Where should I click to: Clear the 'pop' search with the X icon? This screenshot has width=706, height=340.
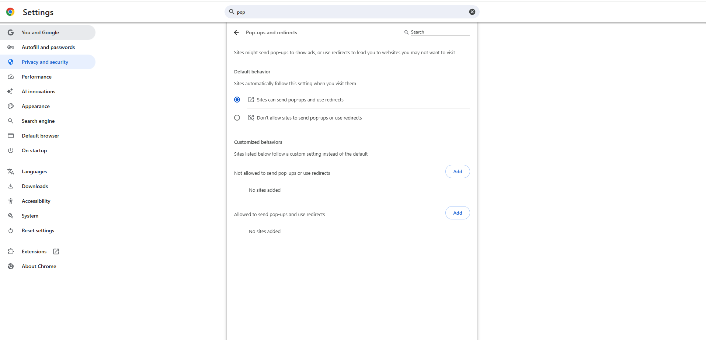tap(472, 12)
